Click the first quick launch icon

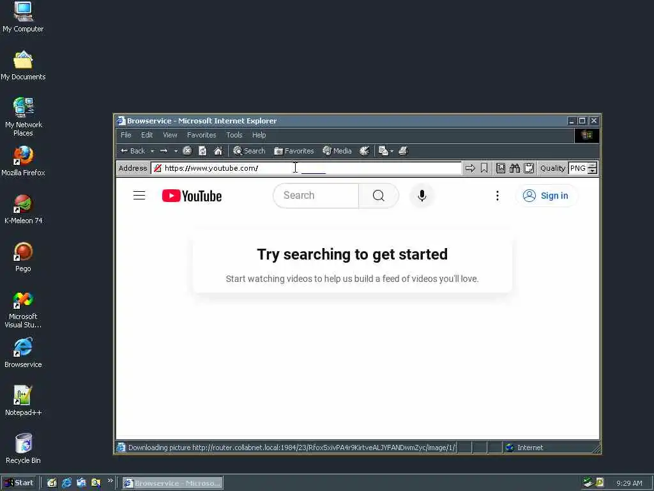pos(52,483)
